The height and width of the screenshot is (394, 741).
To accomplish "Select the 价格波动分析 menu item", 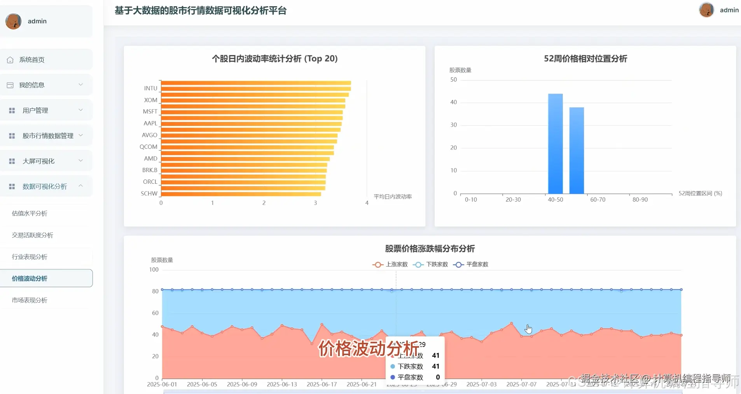I will click(46, 279).
